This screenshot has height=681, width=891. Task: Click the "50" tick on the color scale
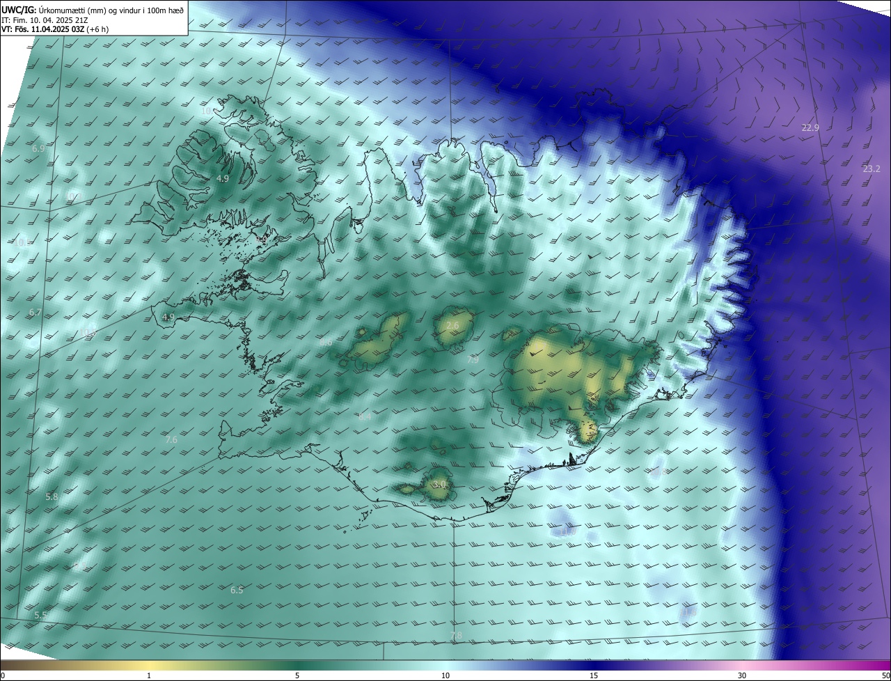pyautogui.click(x=885, y=675)
